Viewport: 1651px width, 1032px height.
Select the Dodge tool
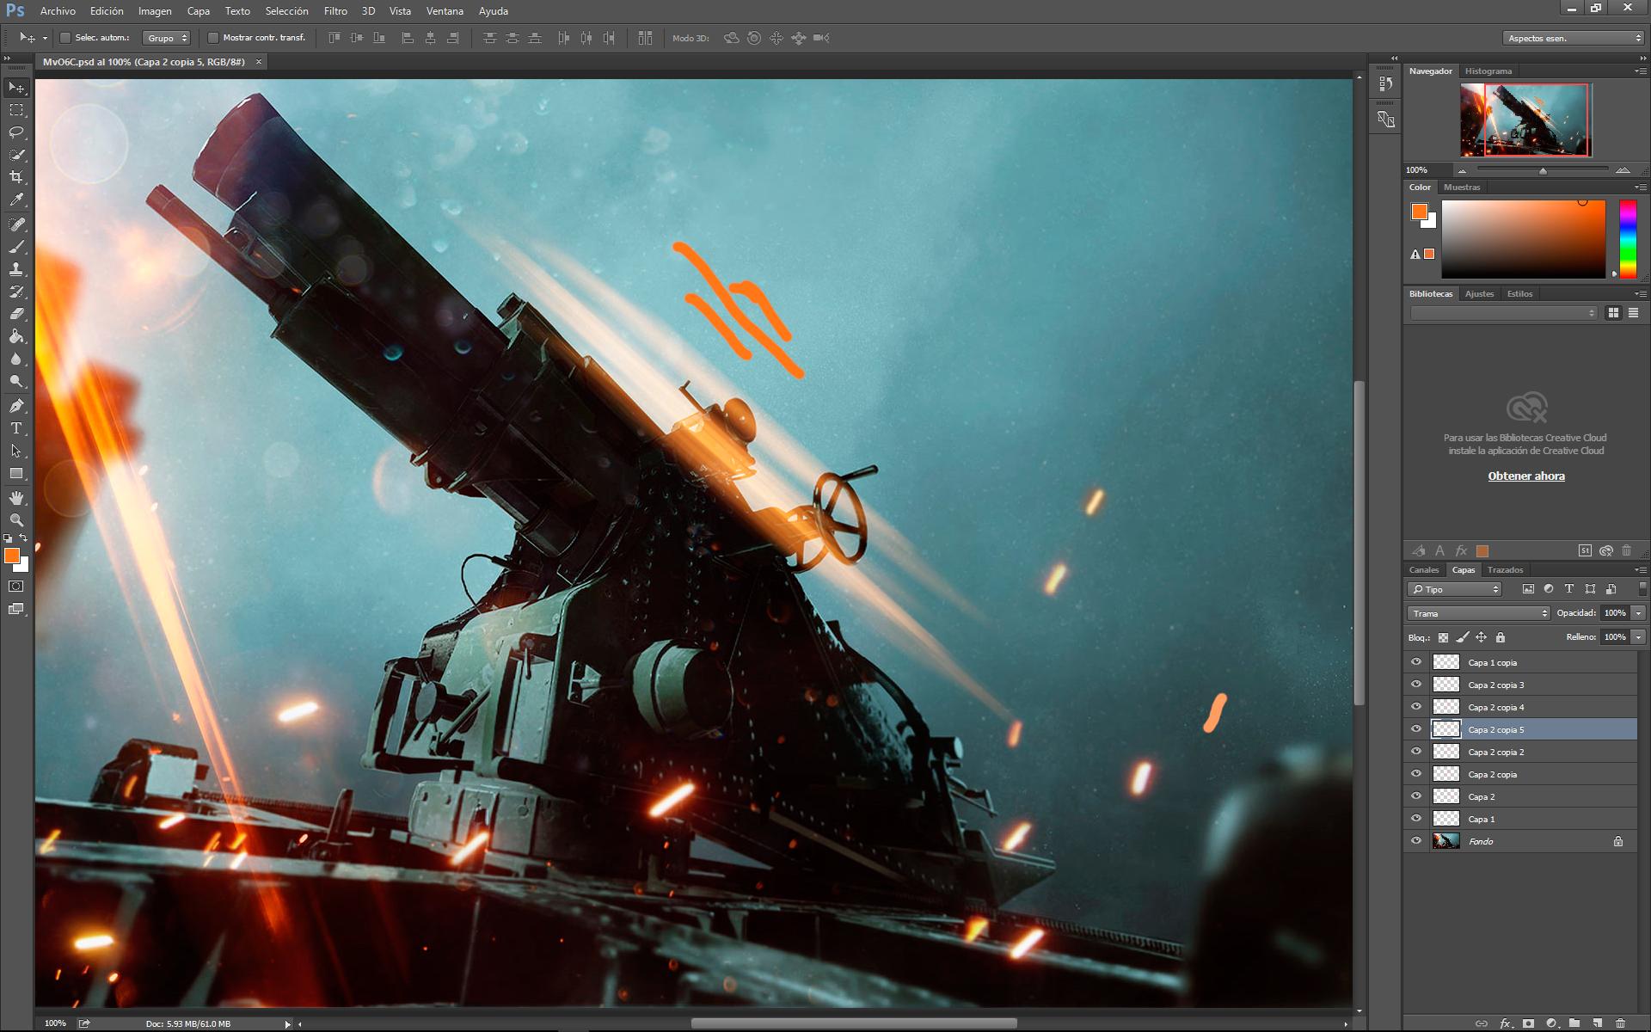pos(16,381)
